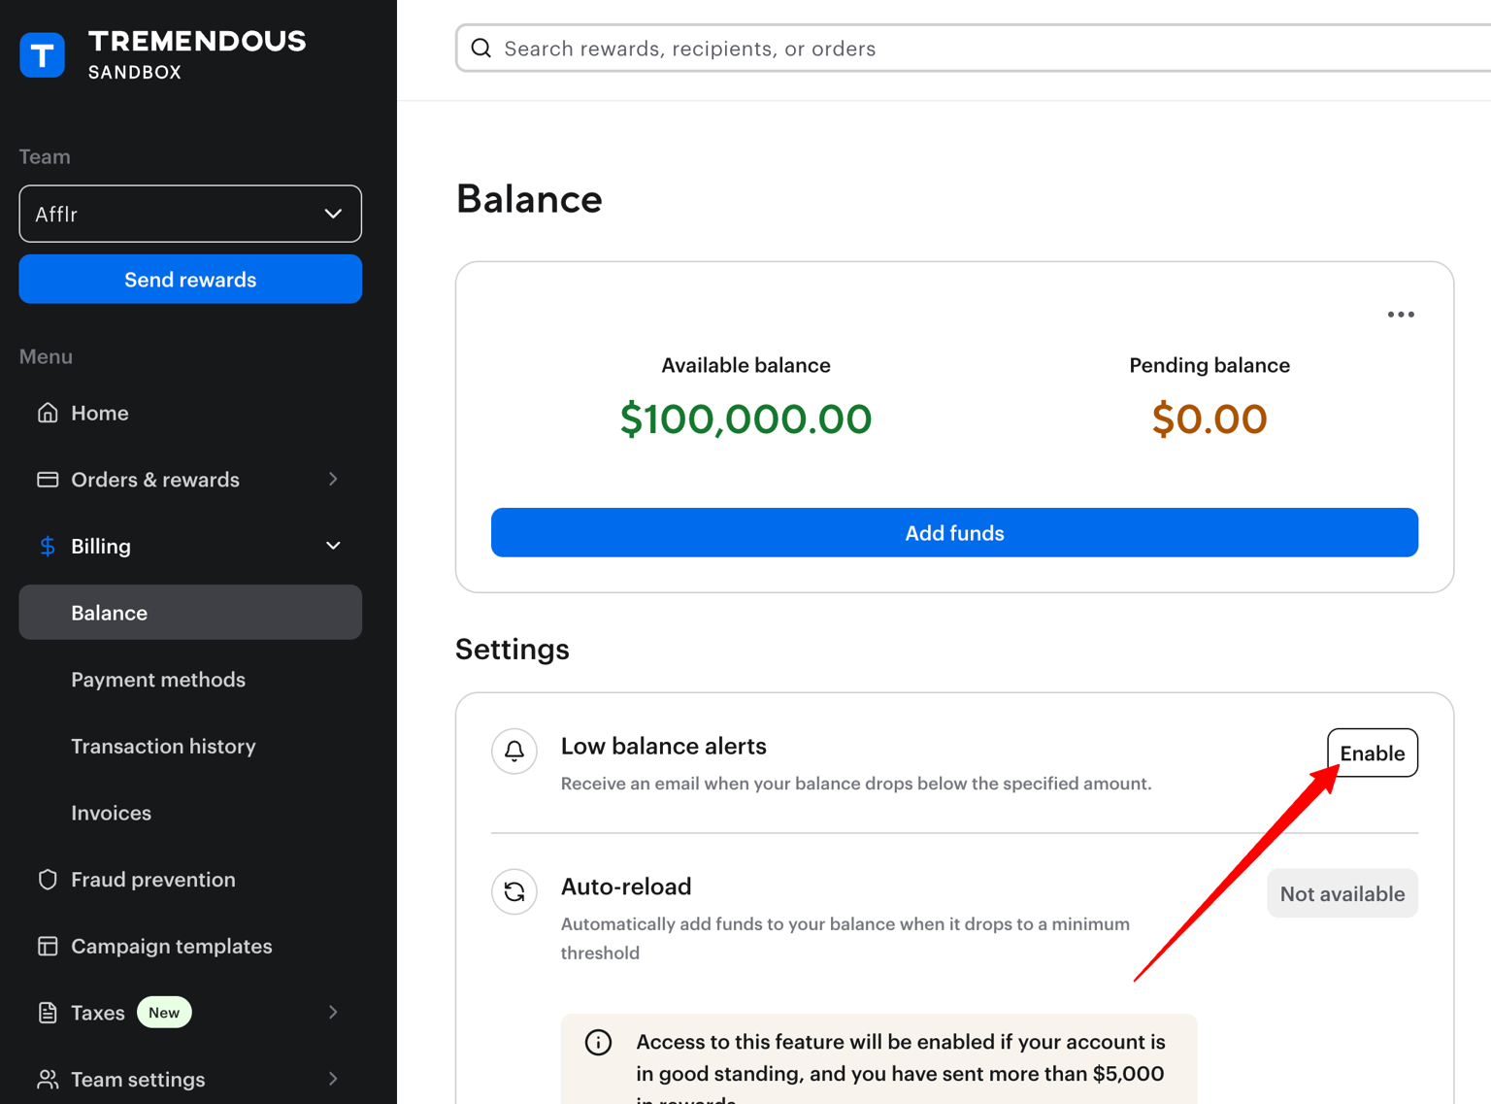Focus the search rewards input field
This screenshot has height=1104, width=1491.
(971, 49)
